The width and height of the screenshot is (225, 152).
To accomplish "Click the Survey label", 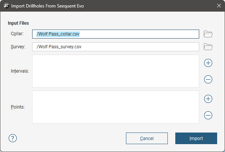I will point(18,47).
